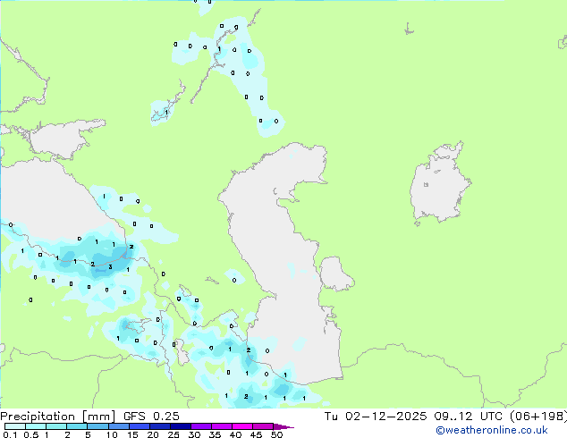This screenshot has height=438, width=567.
Task: Click legend label '10' under color bar
Action: [112, 434]
